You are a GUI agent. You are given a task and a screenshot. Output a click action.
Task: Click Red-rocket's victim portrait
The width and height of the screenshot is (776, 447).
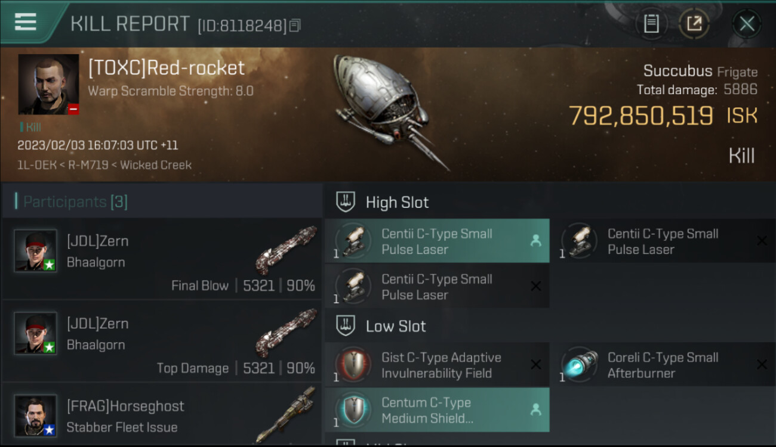point(48,85)
